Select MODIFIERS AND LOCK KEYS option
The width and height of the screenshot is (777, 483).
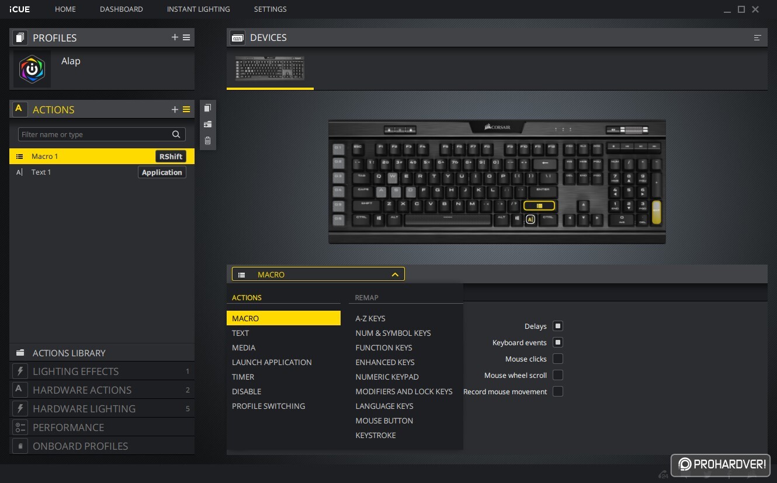point(404,391)
